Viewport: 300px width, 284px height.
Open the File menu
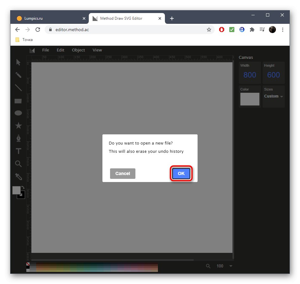coord(45,50)
